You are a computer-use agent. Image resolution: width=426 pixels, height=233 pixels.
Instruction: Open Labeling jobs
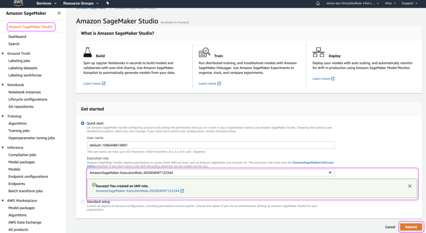click(x=19, y=61)
